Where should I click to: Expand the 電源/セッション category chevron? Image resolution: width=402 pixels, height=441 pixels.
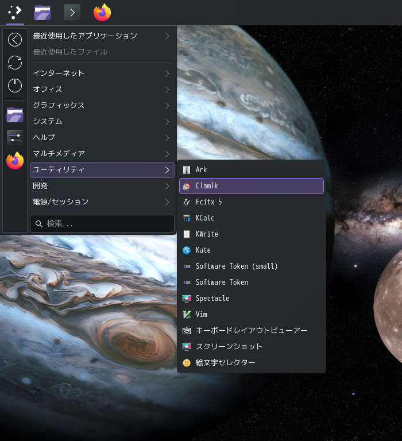click(x=167, y=202)
